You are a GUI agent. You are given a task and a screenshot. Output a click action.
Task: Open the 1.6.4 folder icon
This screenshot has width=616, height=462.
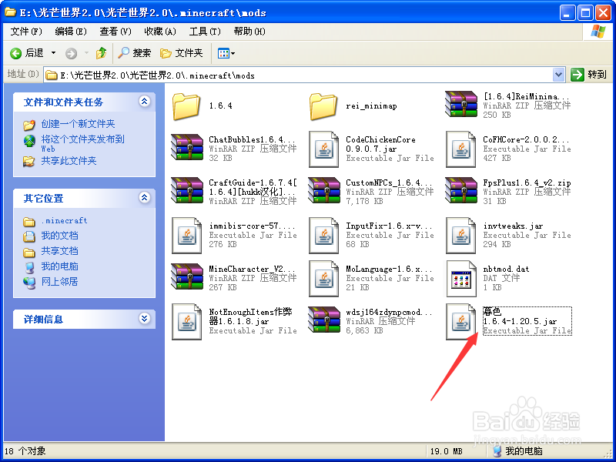pyautogui.click(x=186, y=106)
